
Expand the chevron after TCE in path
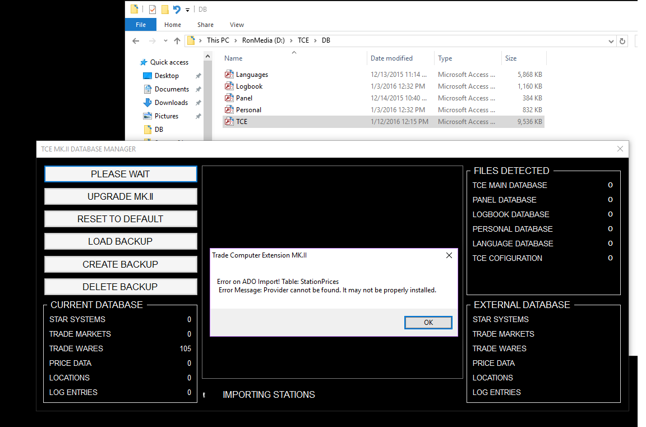tap(316, 40)
